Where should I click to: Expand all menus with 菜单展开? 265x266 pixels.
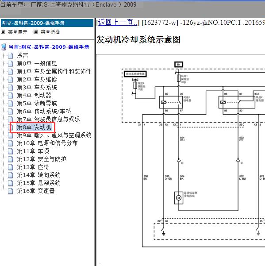pos(17,32)
